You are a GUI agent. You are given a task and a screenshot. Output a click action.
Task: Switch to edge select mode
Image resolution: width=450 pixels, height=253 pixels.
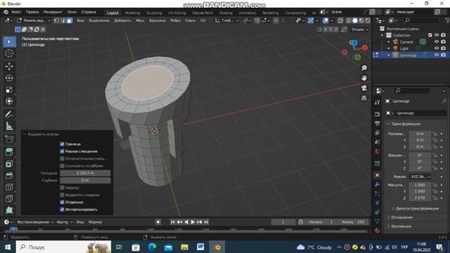point(63,20)
